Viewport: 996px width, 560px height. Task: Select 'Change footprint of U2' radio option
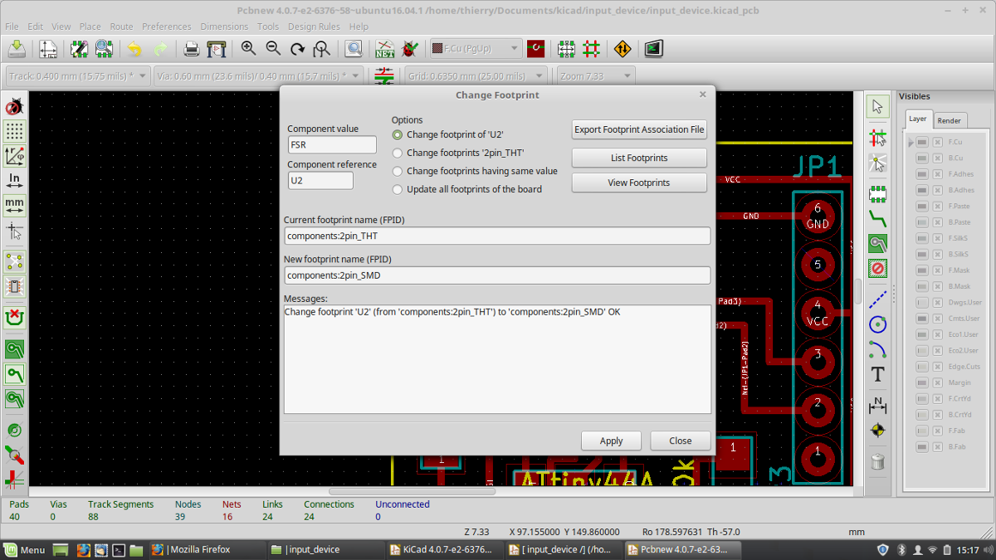[448, 134]
